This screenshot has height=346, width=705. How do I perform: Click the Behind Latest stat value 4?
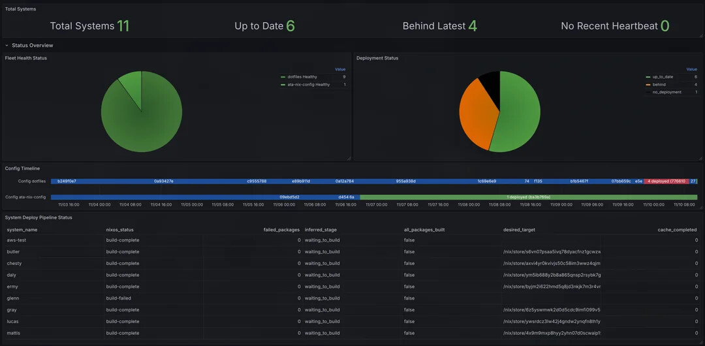(x=473, y=26)
